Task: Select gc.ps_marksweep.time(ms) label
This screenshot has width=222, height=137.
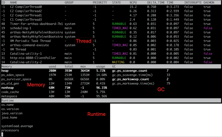Action: (x=133, y=84)
